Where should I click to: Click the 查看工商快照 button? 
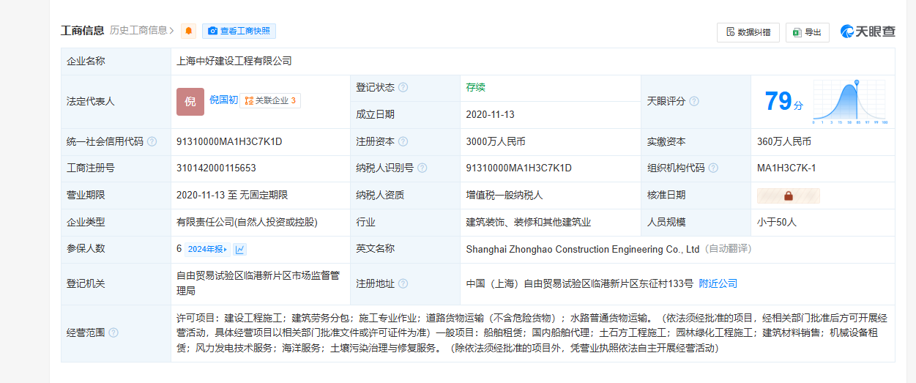(x=239, y=31)
